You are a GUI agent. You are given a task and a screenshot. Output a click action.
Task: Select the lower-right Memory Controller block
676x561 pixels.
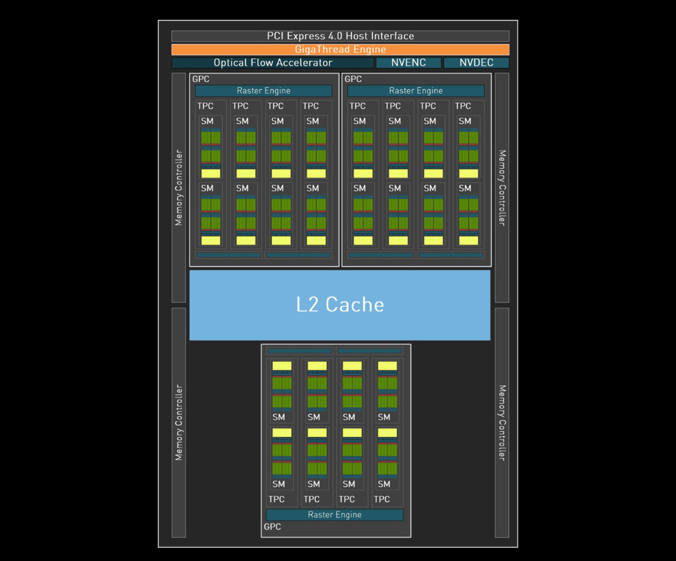coord(502,422)
